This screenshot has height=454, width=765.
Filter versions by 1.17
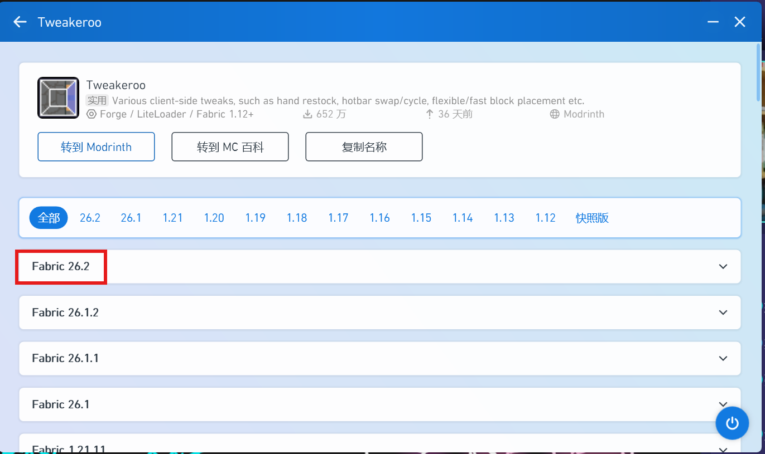(338, 218)
